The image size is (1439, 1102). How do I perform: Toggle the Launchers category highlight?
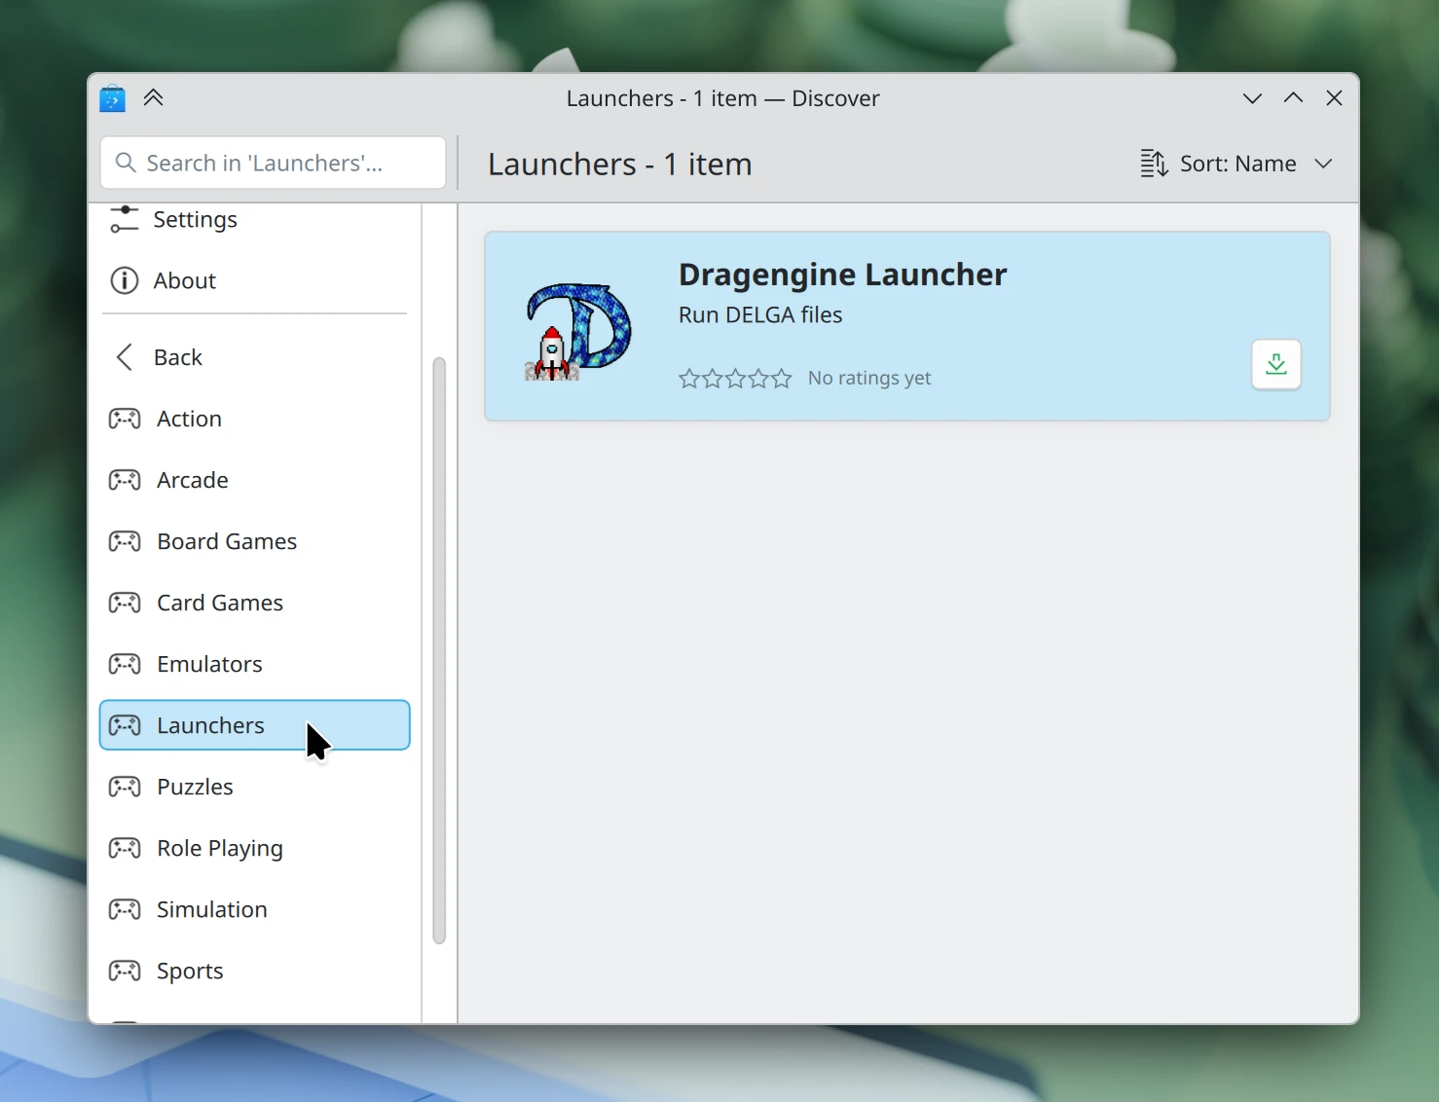(x=210, y=724)
